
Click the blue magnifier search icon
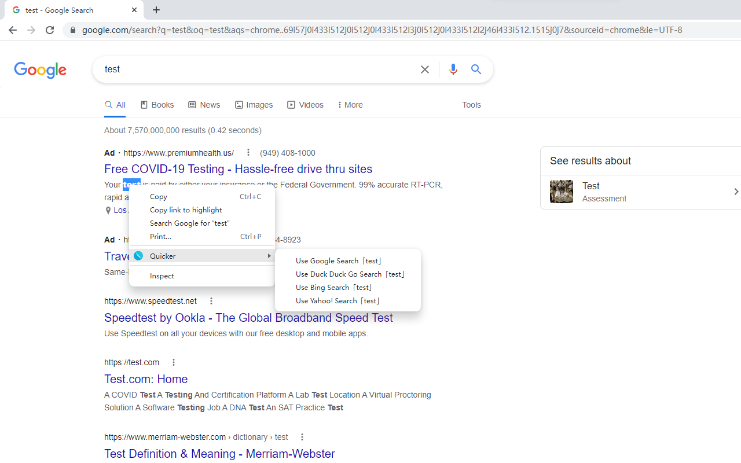[476, 69]
